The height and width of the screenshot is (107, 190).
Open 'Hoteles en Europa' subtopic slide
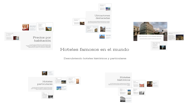pos(92,29)
